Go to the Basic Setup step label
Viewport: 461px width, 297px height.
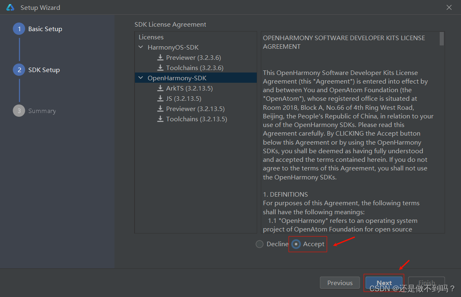(x=45, y=29)
